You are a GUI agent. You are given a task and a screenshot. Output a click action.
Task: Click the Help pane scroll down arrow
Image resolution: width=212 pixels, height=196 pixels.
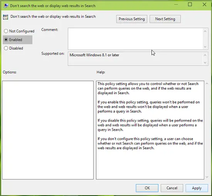[x=207, y=177]
